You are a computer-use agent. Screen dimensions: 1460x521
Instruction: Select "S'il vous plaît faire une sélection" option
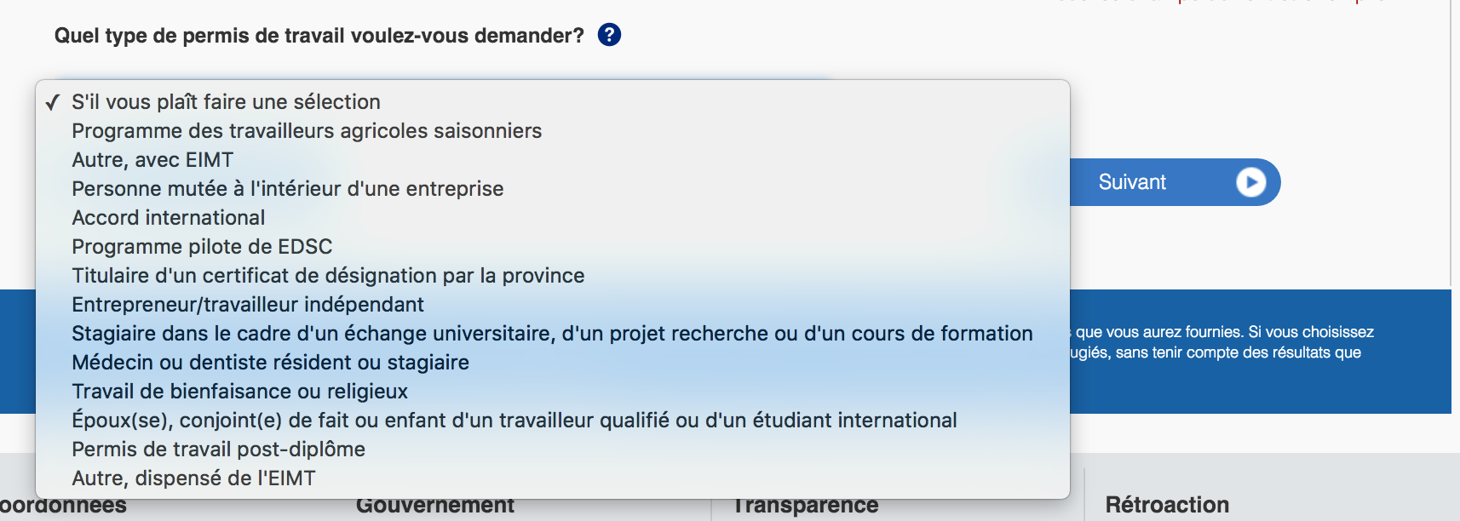pos(226,102)
